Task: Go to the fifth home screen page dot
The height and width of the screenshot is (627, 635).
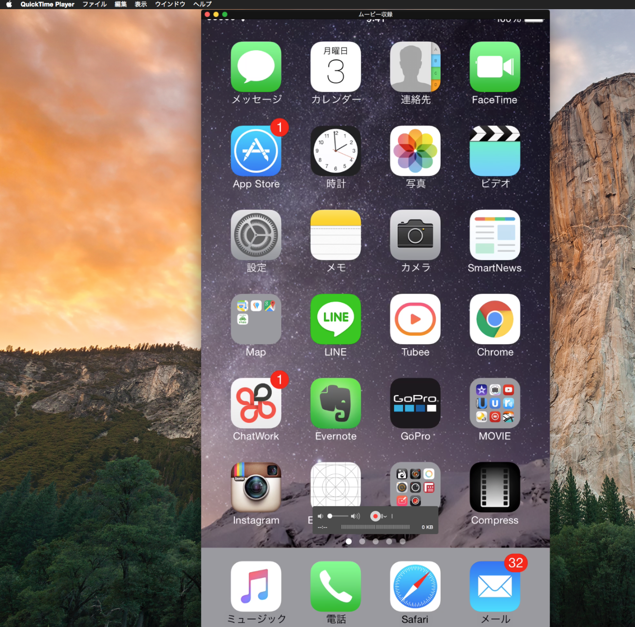Action: click(403, 541)
